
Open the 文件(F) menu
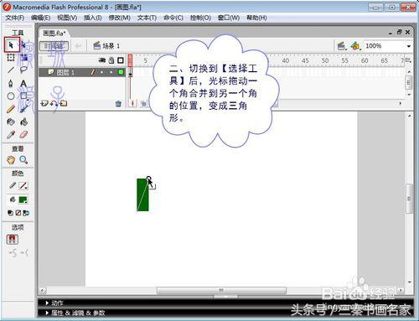pyautogui.click(x=15, y=18)
